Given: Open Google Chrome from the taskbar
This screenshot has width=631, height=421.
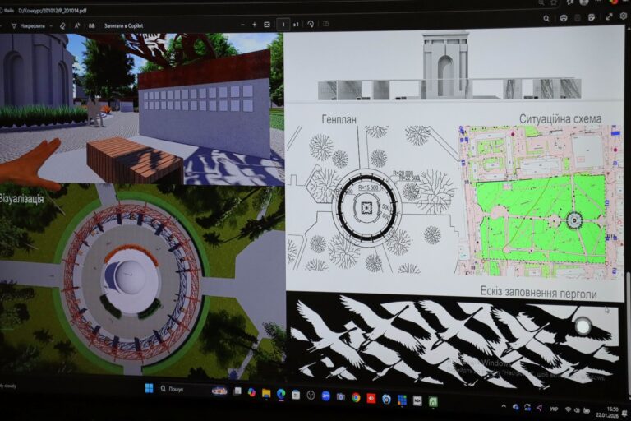Looking at the screenshot, I should click(x=356, y=397).
